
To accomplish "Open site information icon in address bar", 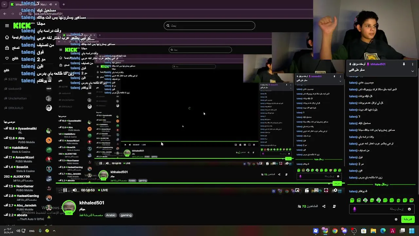I will coord(29,14).
